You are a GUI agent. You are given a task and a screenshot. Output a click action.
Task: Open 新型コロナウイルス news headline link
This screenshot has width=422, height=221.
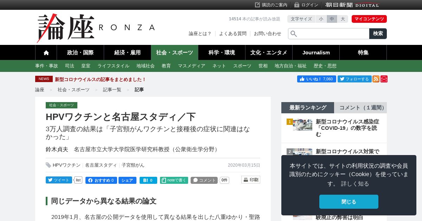(x=100, y=79)
